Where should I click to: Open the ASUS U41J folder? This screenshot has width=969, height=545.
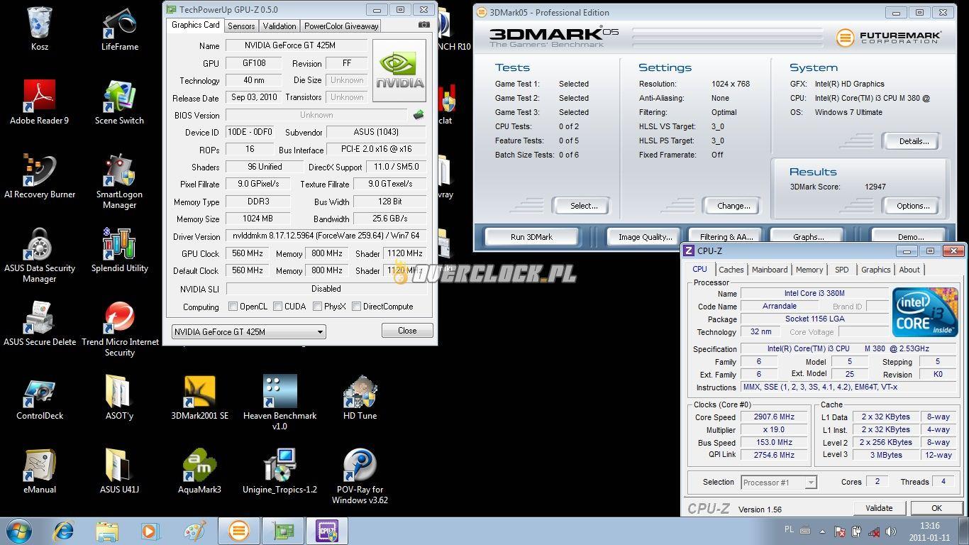(x=119, y=471)
